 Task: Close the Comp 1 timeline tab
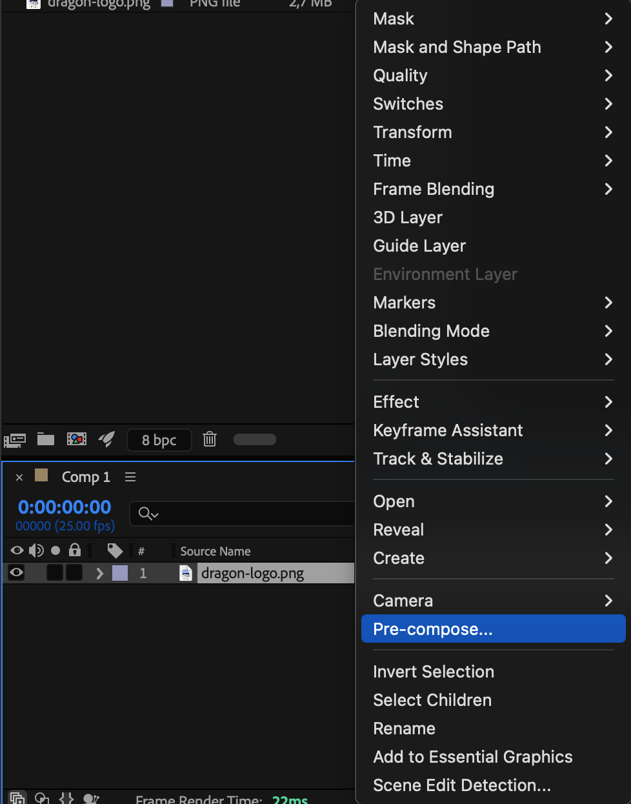pyautogui.click(x=19, y=477)
